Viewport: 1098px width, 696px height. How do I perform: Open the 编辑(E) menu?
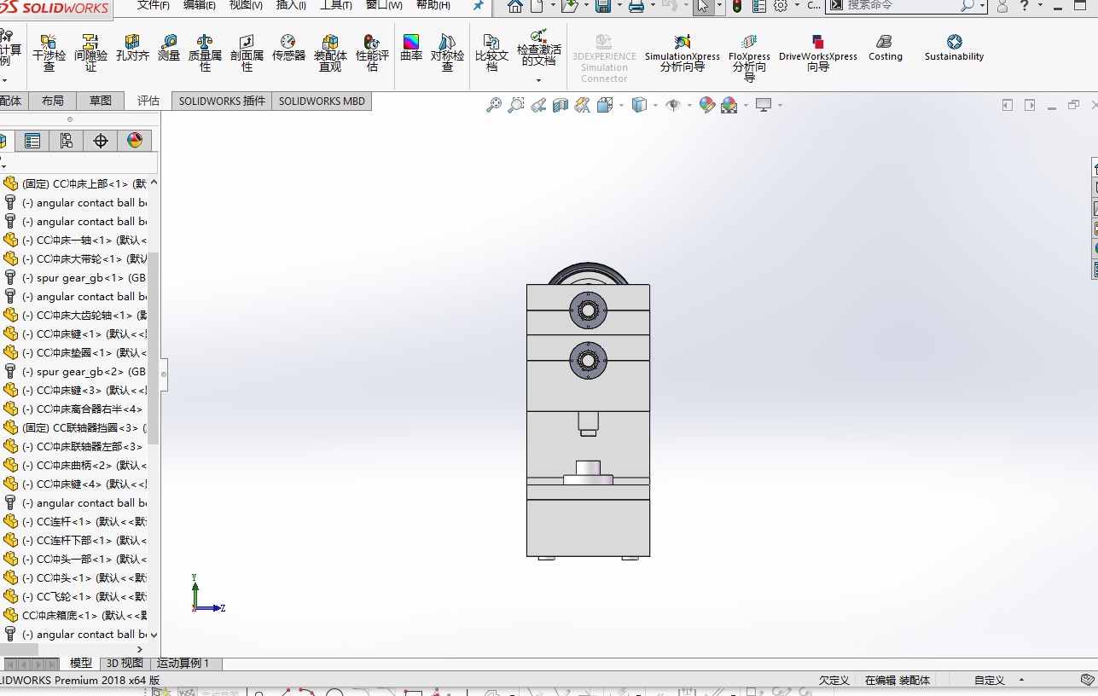click(x=200, y=5)
